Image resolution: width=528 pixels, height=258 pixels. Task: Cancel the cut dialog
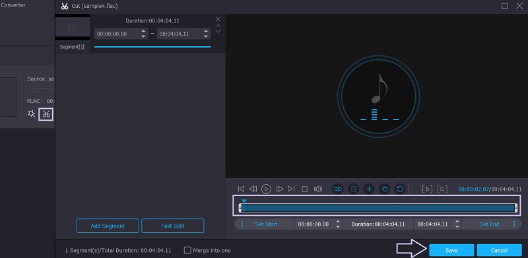pos(500,250)
